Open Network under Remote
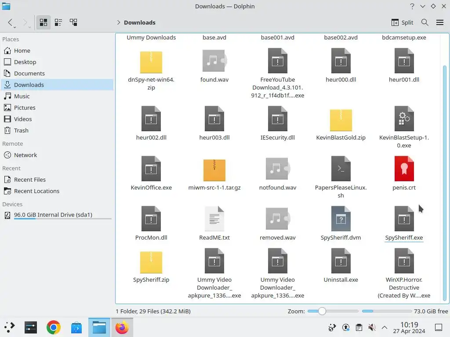This screenshot has width=450, height=337. (x=57, y=155)
